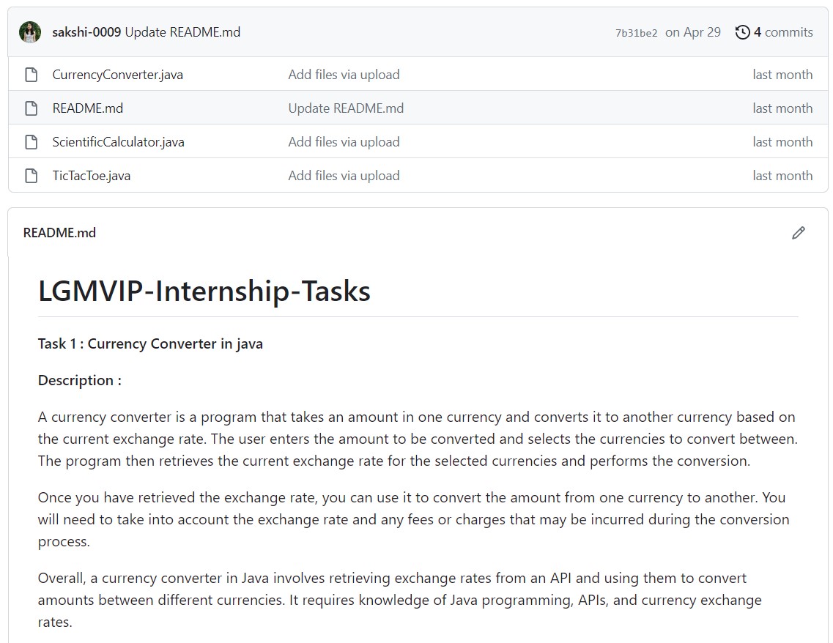Click the pencil icon to edit README
The width and height of the screenshot is (833, 643).
799,233
